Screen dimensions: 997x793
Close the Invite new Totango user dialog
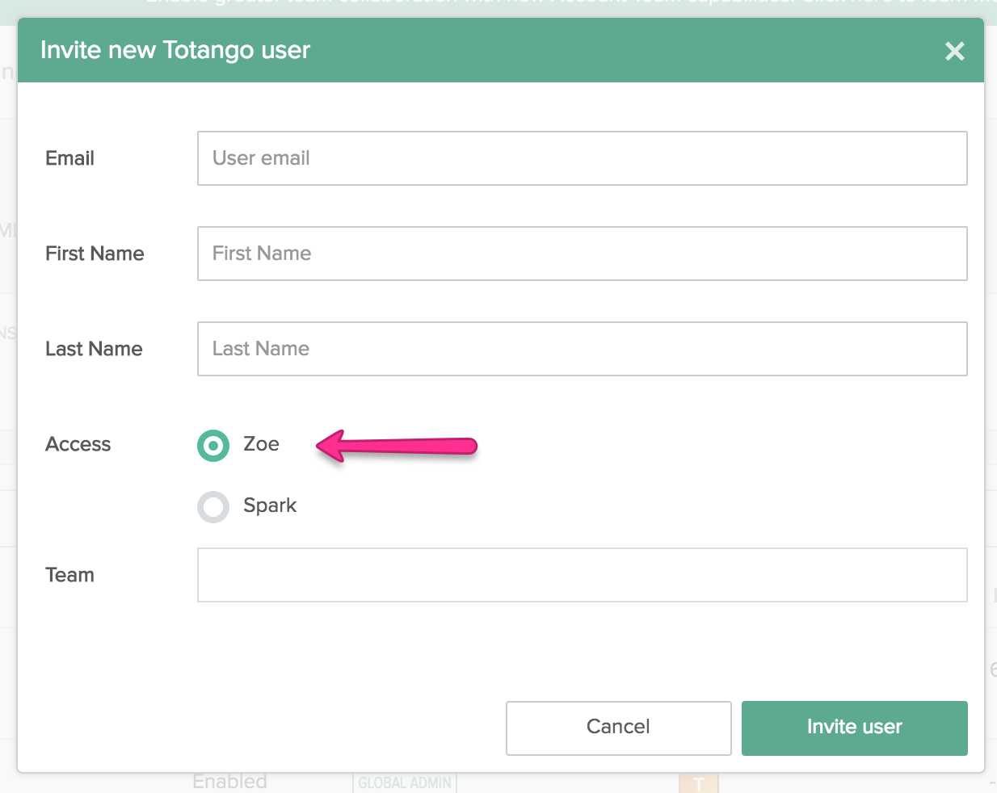point(954,51)
